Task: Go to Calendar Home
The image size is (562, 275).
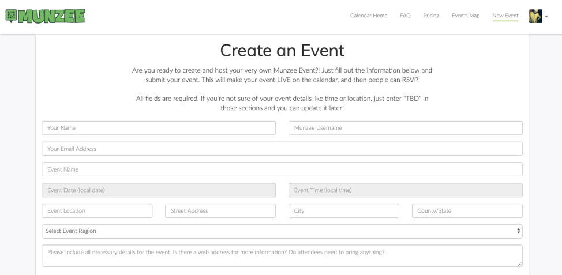Action: [369, 16]
